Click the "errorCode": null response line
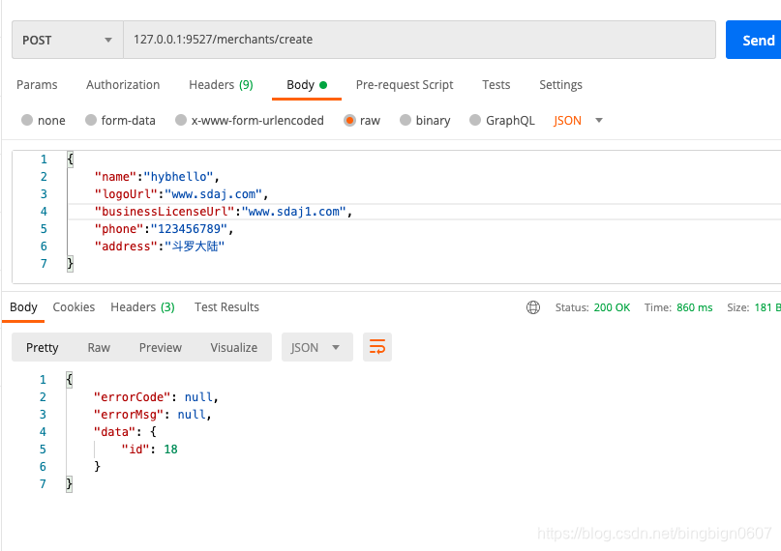Screen dimensions: 781x551 (x=156, y=397)
